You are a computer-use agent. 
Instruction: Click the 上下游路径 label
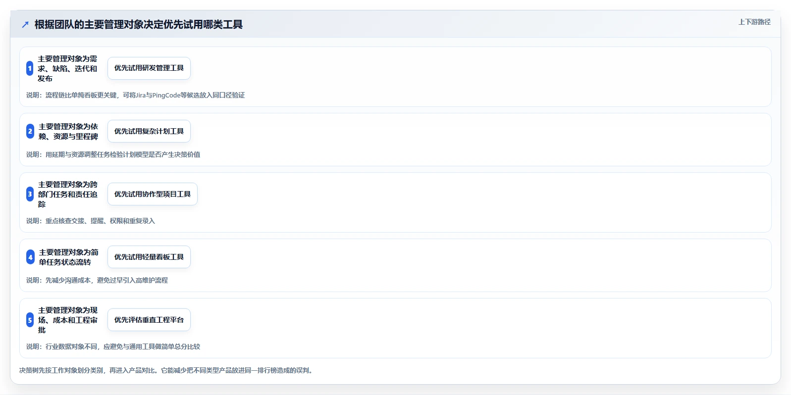point(754,22)
